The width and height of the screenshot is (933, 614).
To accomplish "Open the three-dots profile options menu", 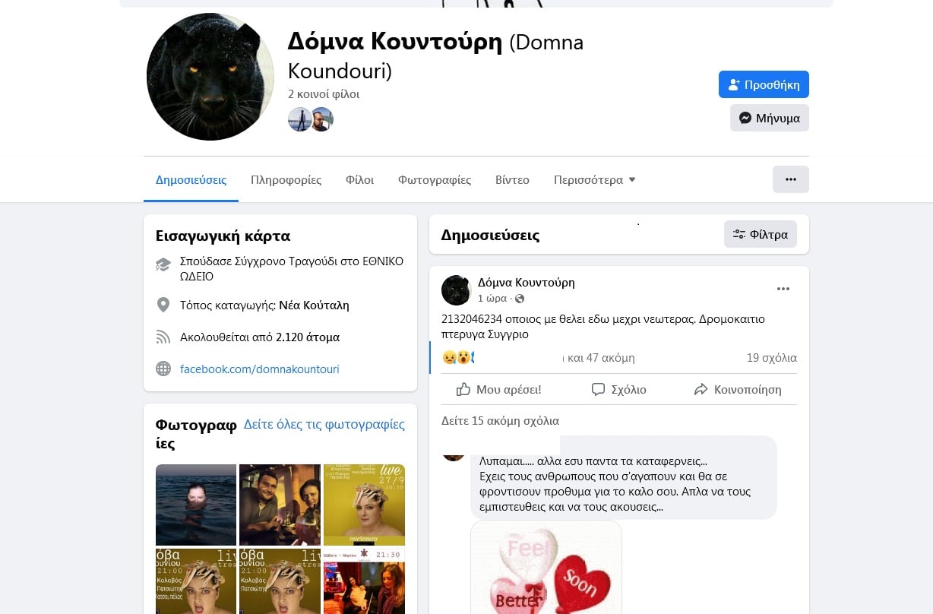I will click(x=790, y=179).
